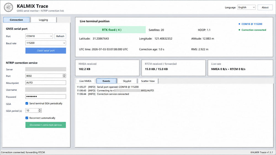Click the KALMIX Trace v1.5.1 version label
Screen dimensions: 276x155
coord(262,152)
